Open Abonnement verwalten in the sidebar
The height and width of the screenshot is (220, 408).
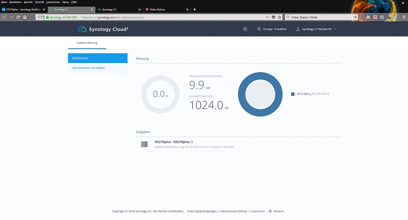[97, 68]
